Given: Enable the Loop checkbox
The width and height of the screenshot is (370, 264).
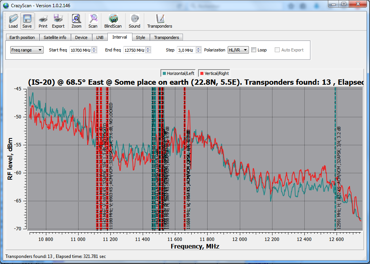Looking at the screenshot, I should tap(254, 50).
